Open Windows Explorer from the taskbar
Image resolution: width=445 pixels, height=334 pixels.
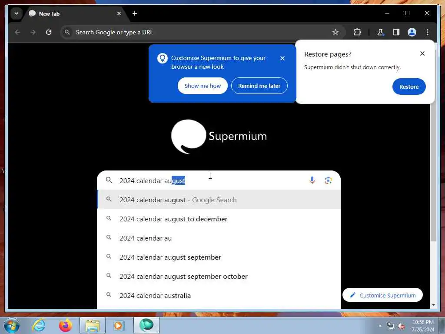[93, 325]
